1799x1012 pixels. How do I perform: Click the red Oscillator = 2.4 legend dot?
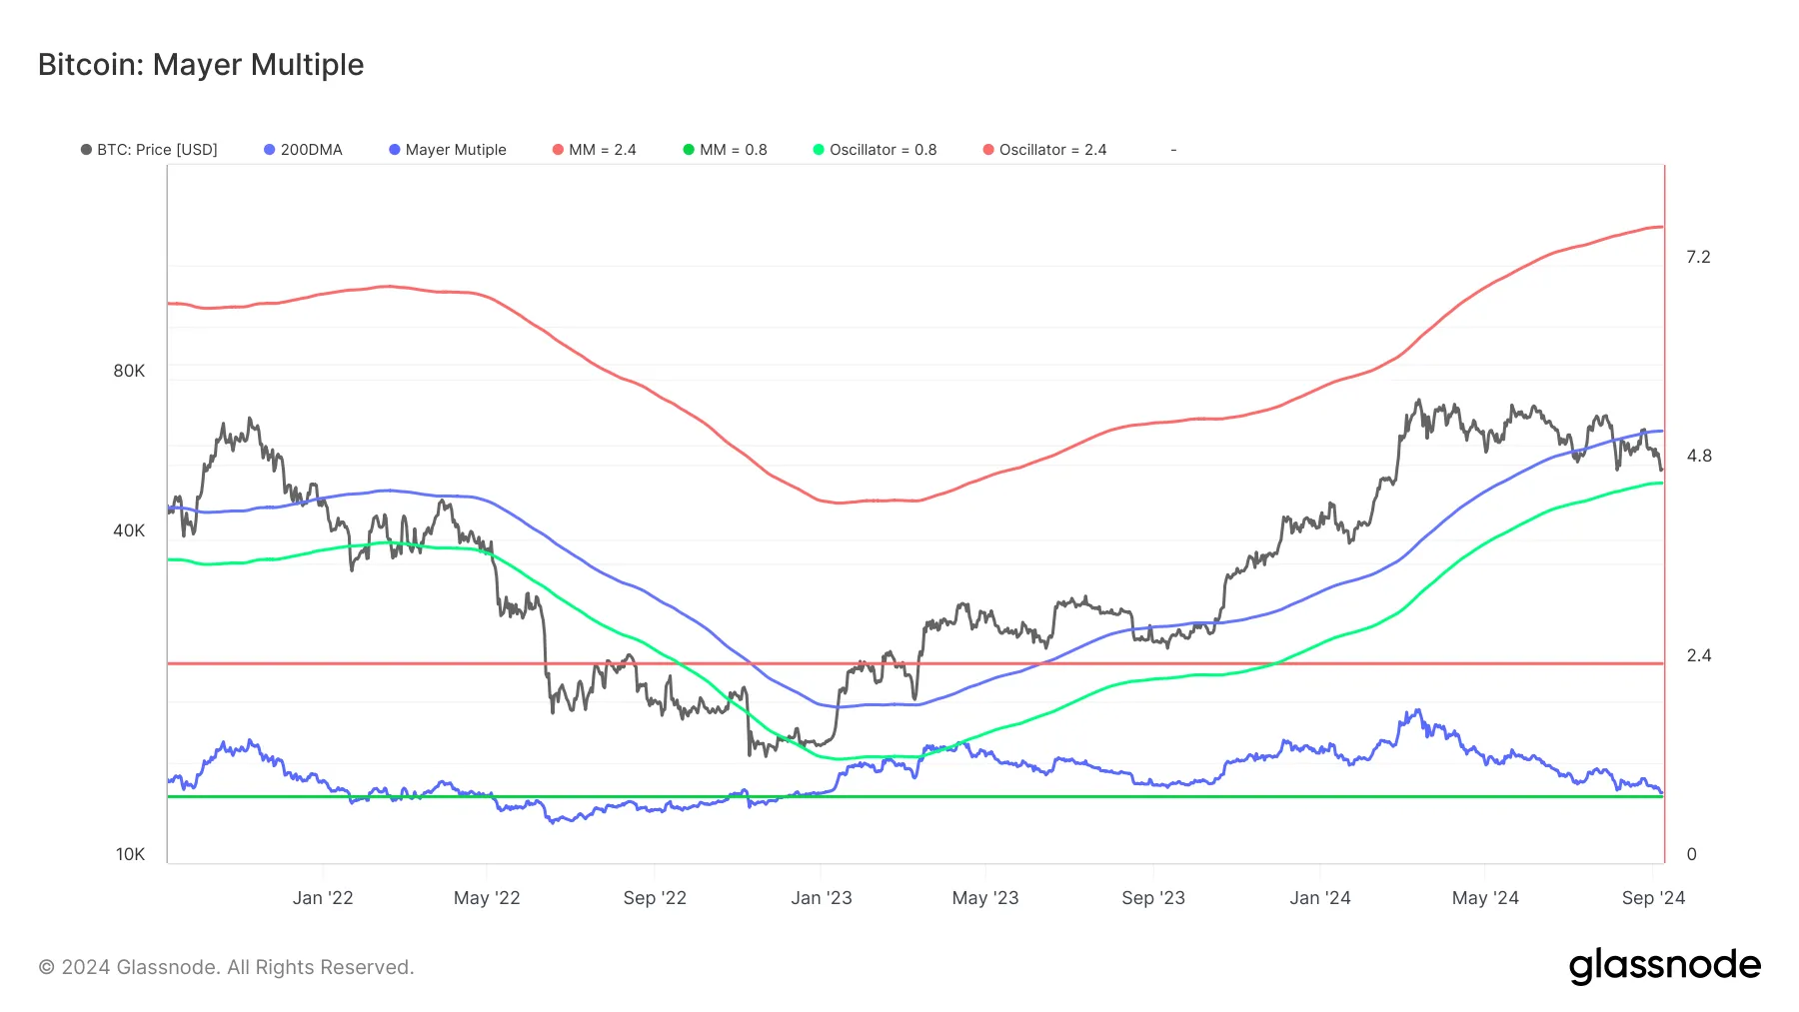click(x=988, y=150)
